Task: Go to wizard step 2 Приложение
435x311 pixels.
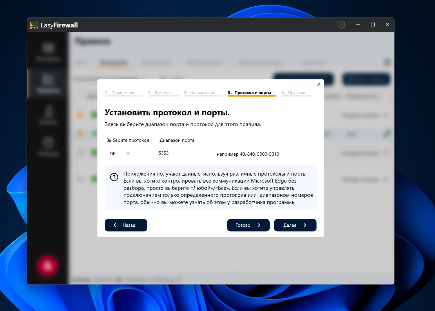Action: (x=124, y=93)
